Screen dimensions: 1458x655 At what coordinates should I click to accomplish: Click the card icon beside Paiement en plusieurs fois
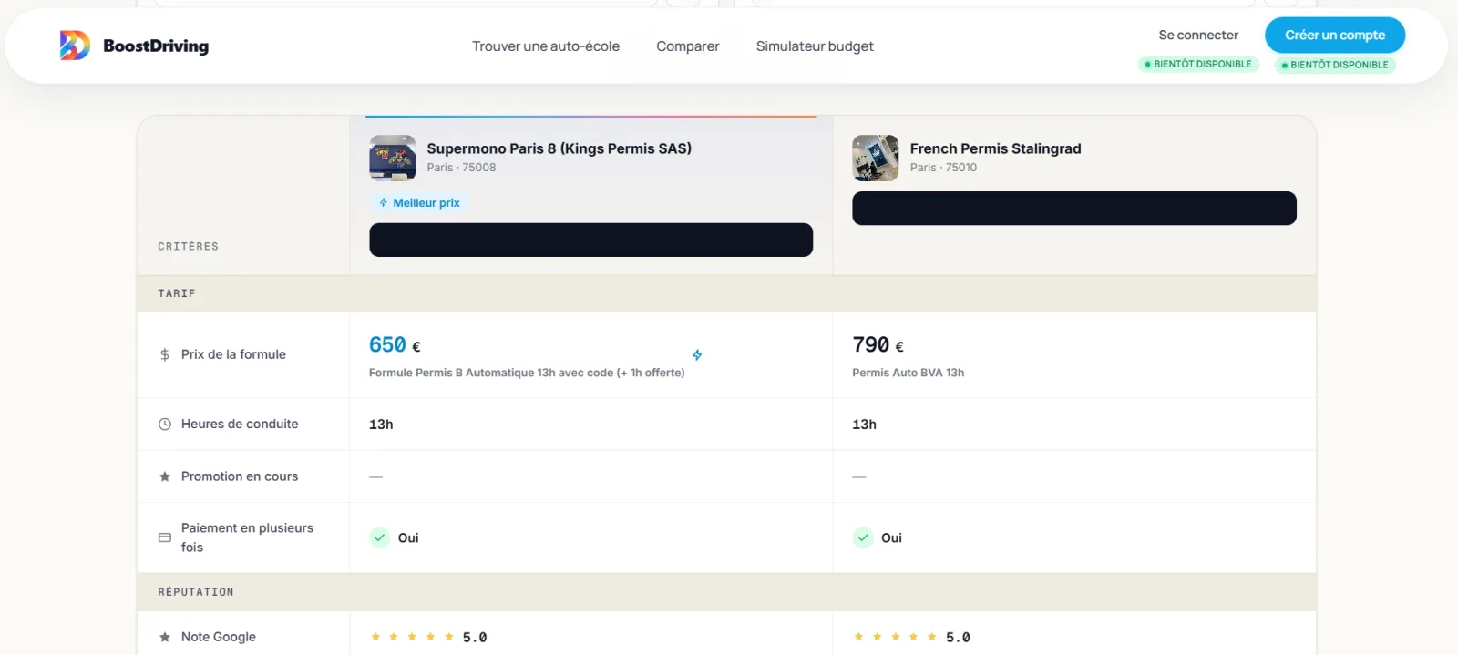pyautogui.click(x=165, y=537)
